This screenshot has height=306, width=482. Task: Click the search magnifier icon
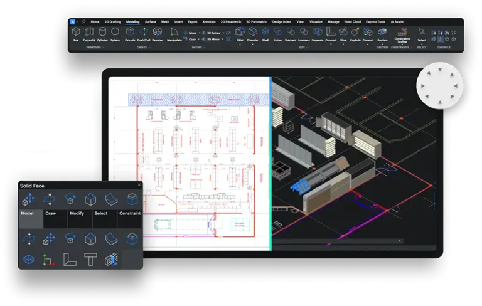coord(83,21)
